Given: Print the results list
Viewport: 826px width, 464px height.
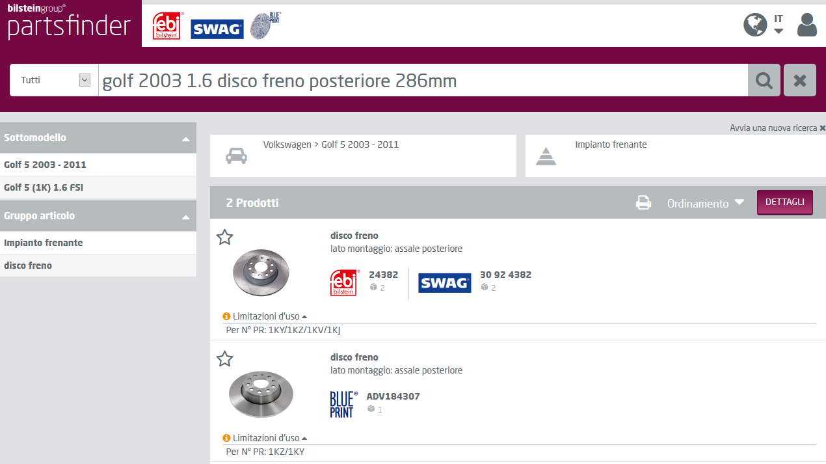Looking at the screenshot, I should click(x=643, y=203).
